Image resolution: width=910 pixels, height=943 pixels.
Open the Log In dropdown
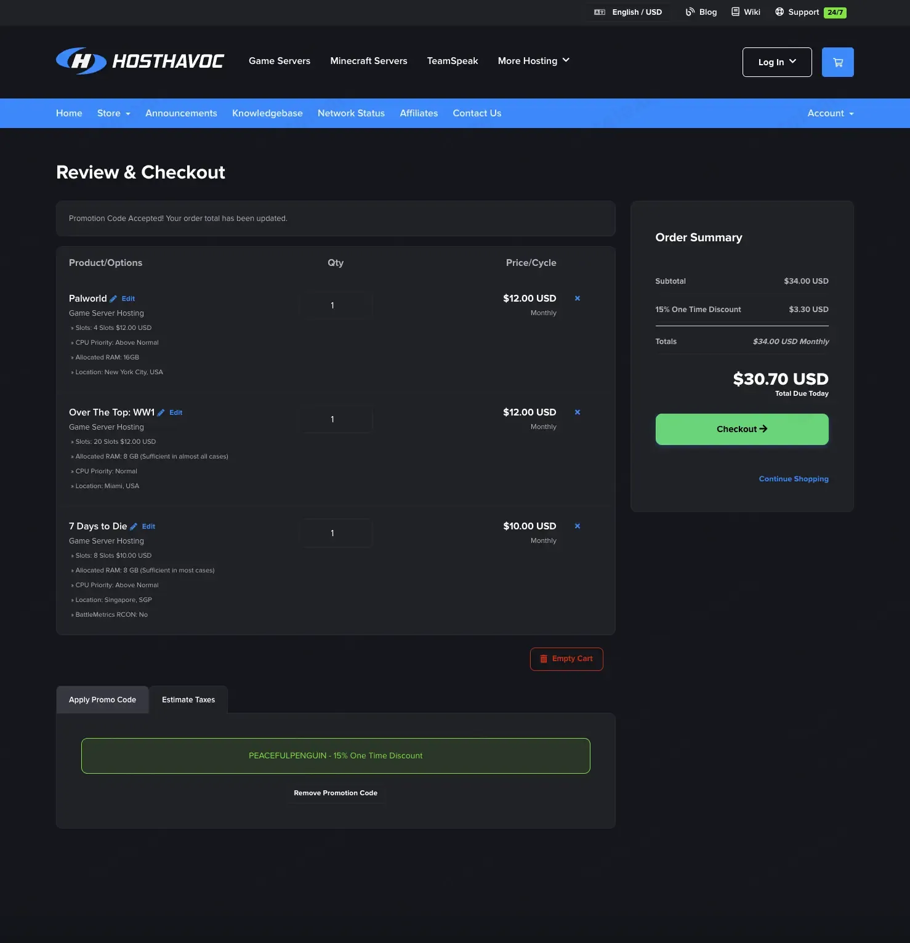[x=777, y=62]
